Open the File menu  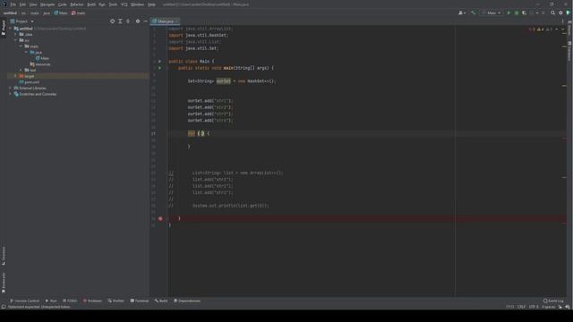point(13,4)
